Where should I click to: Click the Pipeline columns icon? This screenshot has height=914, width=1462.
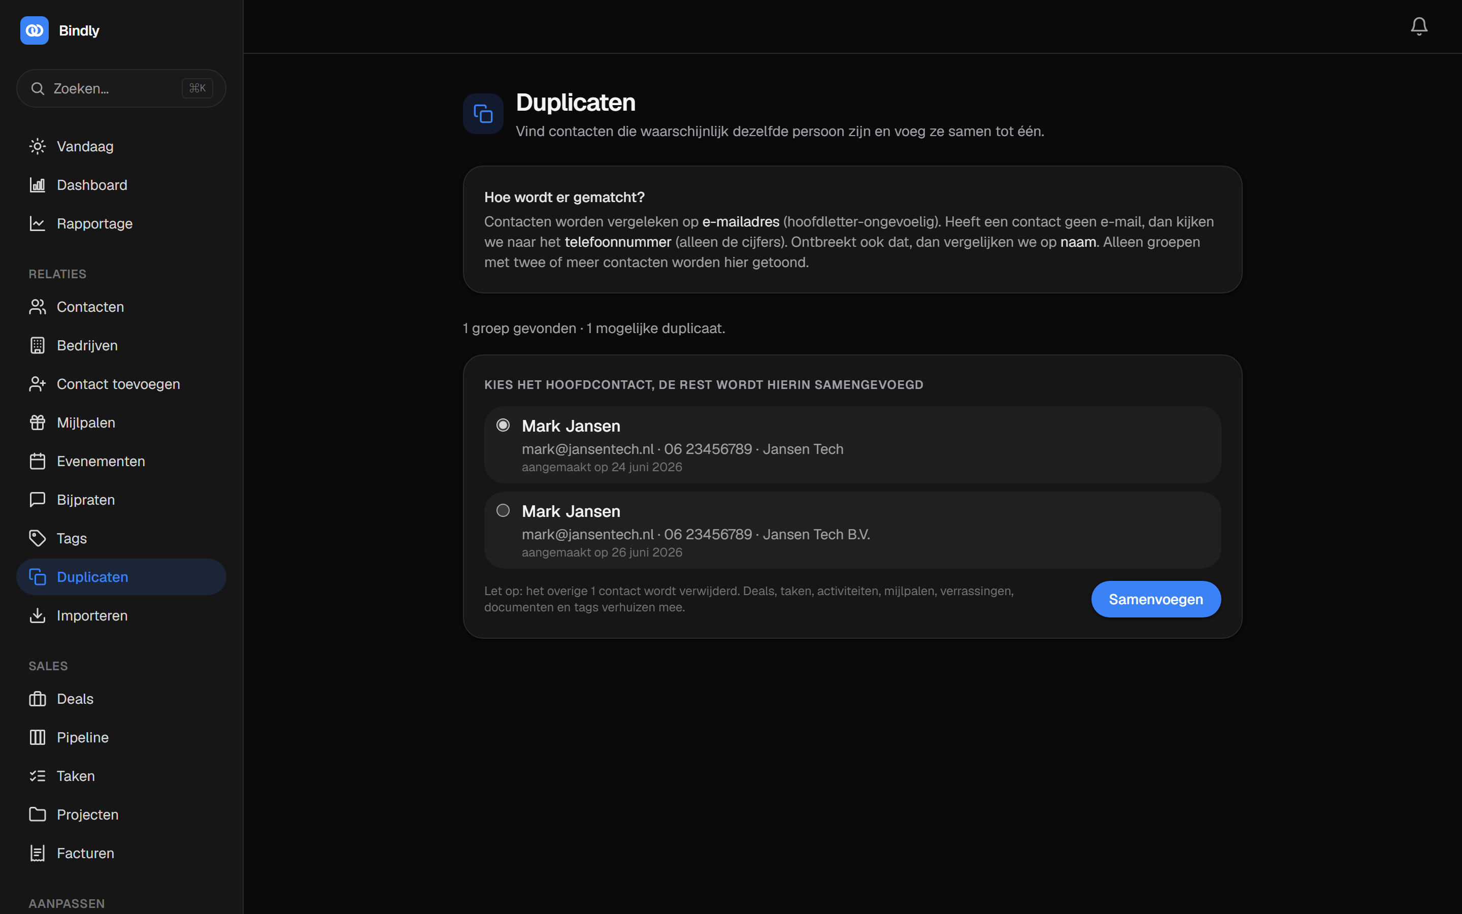tap(38, 737)
